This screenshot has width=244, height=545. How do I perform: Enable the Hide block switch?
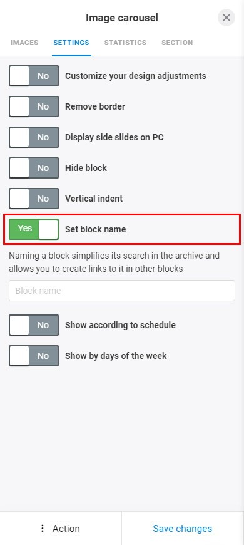(34, 168)
